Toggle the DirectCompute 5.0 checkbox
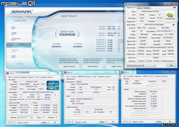The image size is (179, 127). tap(162, 61)
